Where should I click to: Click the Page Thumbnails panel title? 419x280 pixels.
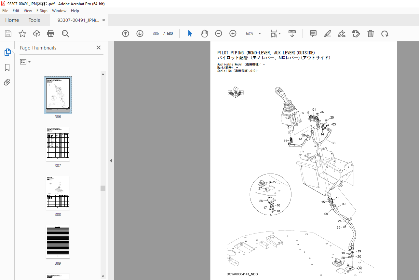tap(38, 48)
